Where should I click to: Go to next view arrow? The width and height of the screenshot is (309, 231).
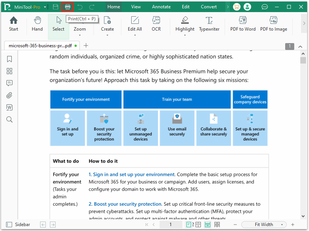point(53,225)
